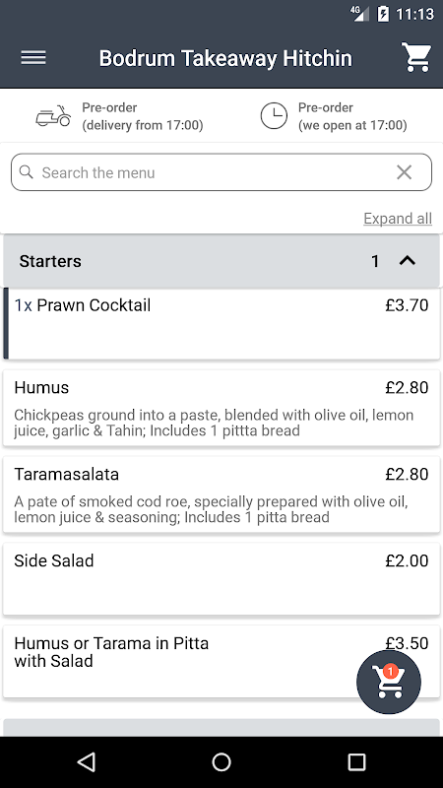Image resolution: width=443 pixels, height=788 pixels.
Task: Focus the Search the menu field
Action: (221, 172)
